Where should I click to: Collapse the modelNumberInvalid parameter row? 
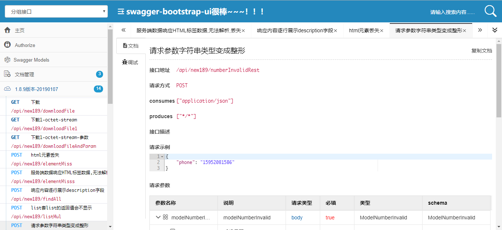(158, 217)
